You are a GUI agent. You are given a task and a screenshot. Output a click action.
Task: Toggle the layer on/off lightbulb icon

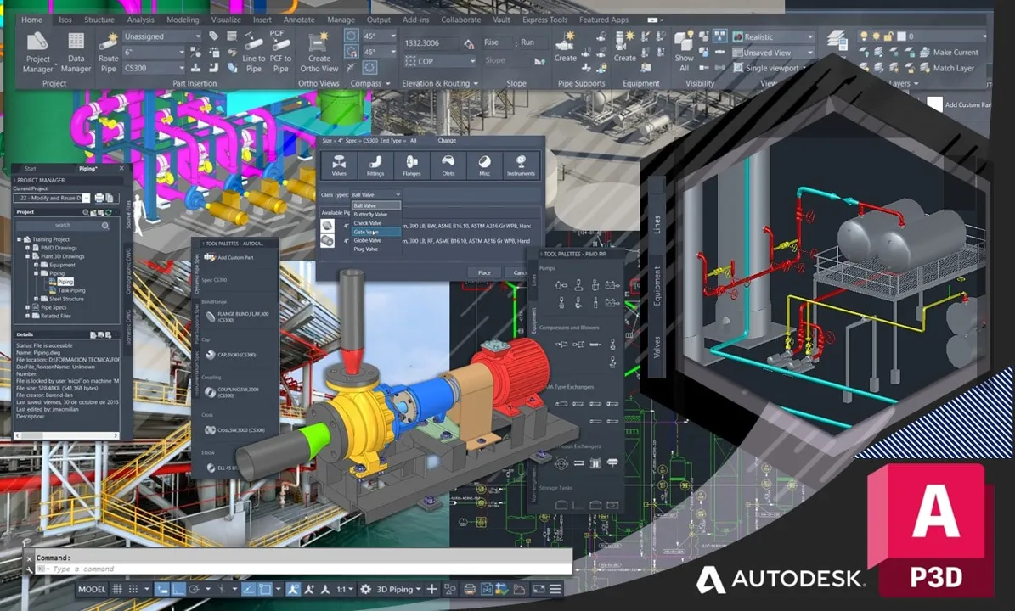tap(864, 36)
